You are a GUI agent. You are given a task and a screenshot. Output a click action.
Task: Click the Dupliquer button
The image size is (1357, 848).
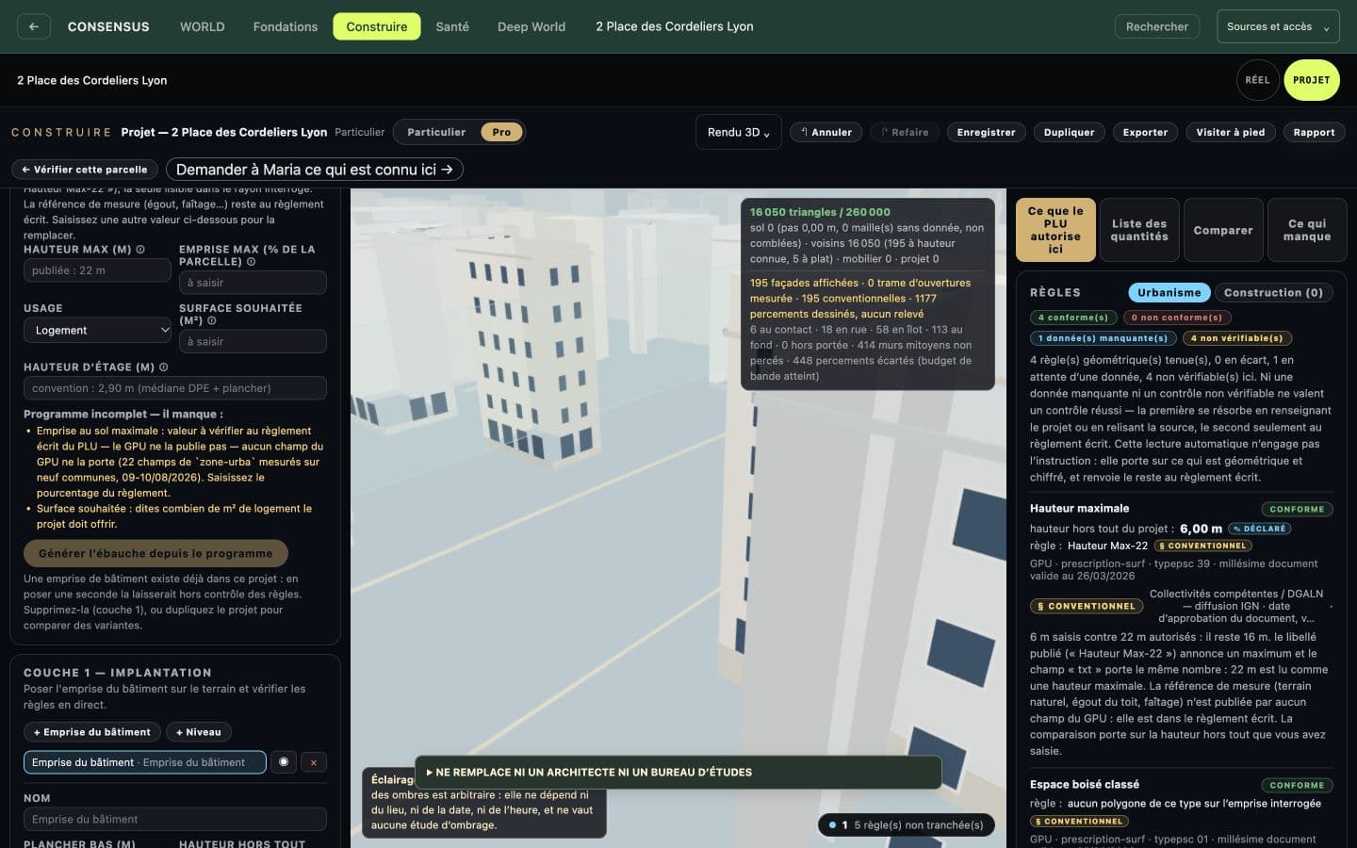1069,132
